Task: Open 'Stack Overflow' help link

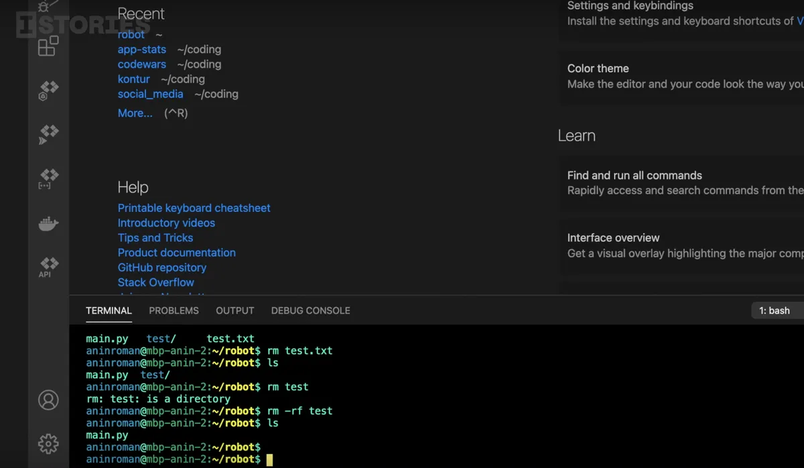Action: (156, 282)
